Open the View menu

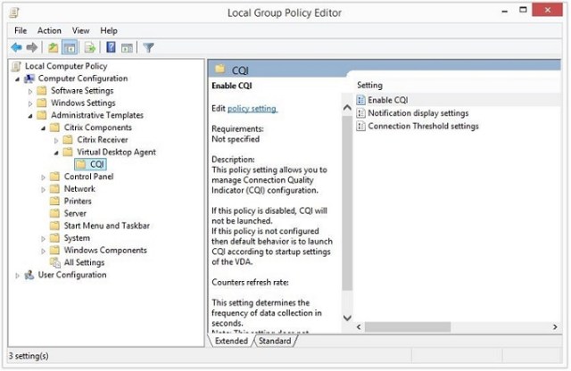pos(80,30)
